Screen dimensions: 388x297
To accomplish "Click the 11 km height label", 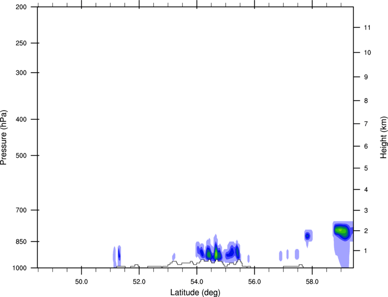I will click(x=367, y=27).
